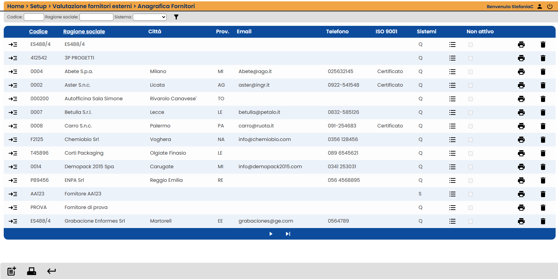Image resolution: width=558 pixels, height=279 pixels.
Task: Open row details for Chemiobio Srl
Action: pyautogui.click(x=13, y=140)
